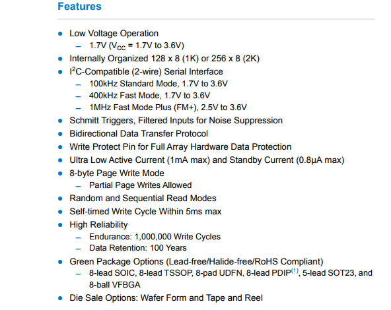Click the 400kHz Fast Mode sub-item
This screenshot has width=391, height=310.
point(150,96)
